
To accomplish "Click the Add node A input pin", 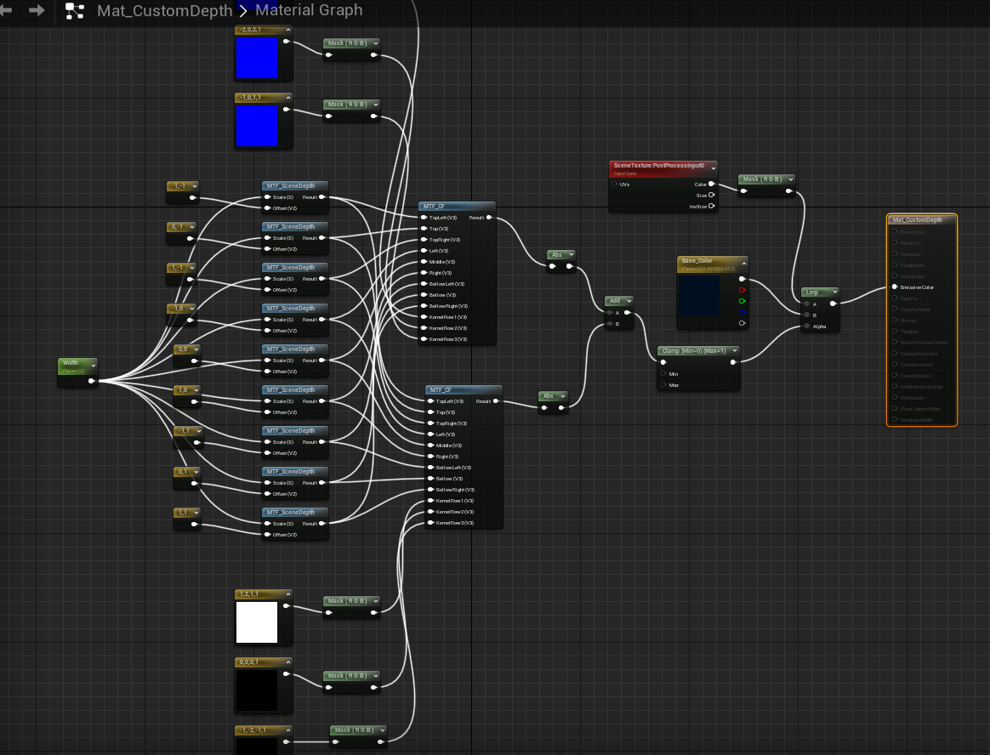I will tap(610, 313).
